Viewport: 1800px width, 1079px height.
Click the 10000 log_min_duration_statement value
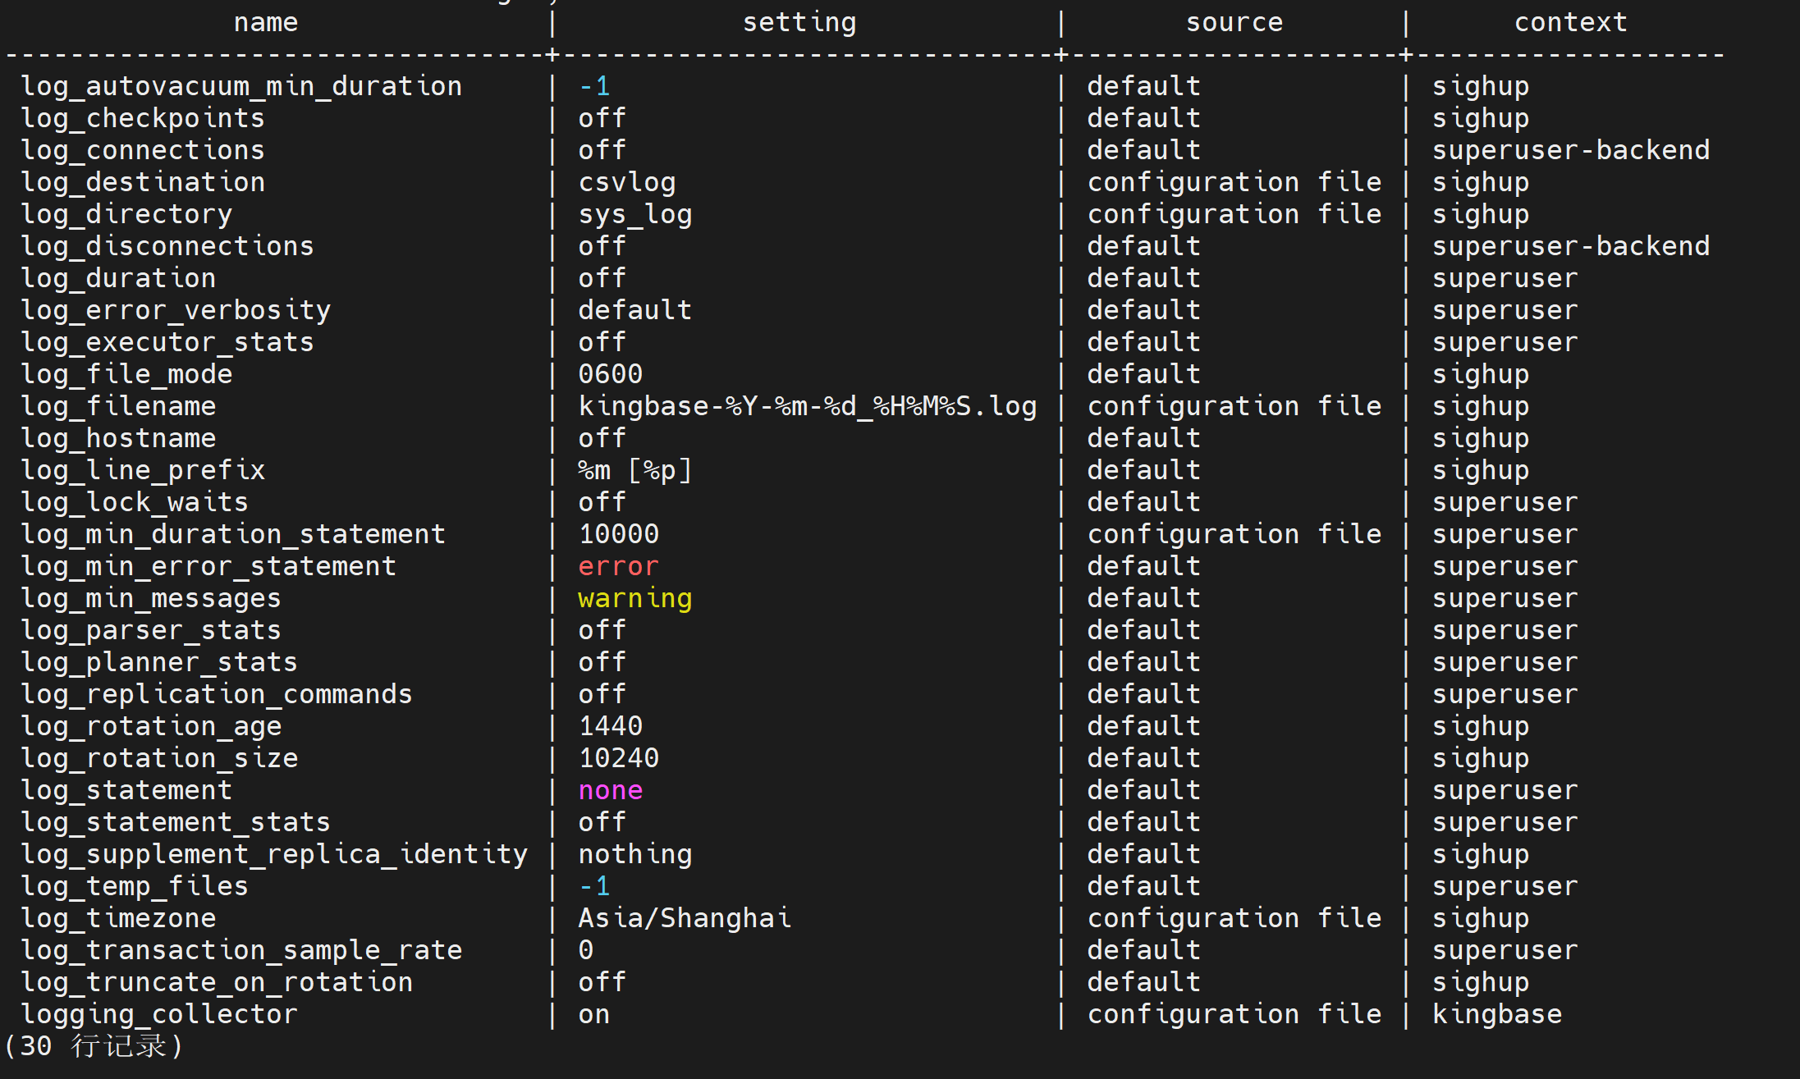(x=618, y=535)
